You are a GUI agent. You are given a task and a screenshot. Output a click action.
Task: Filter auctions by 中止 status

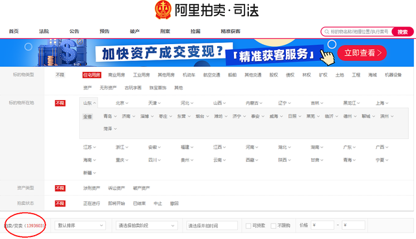[x=158, y=203]
